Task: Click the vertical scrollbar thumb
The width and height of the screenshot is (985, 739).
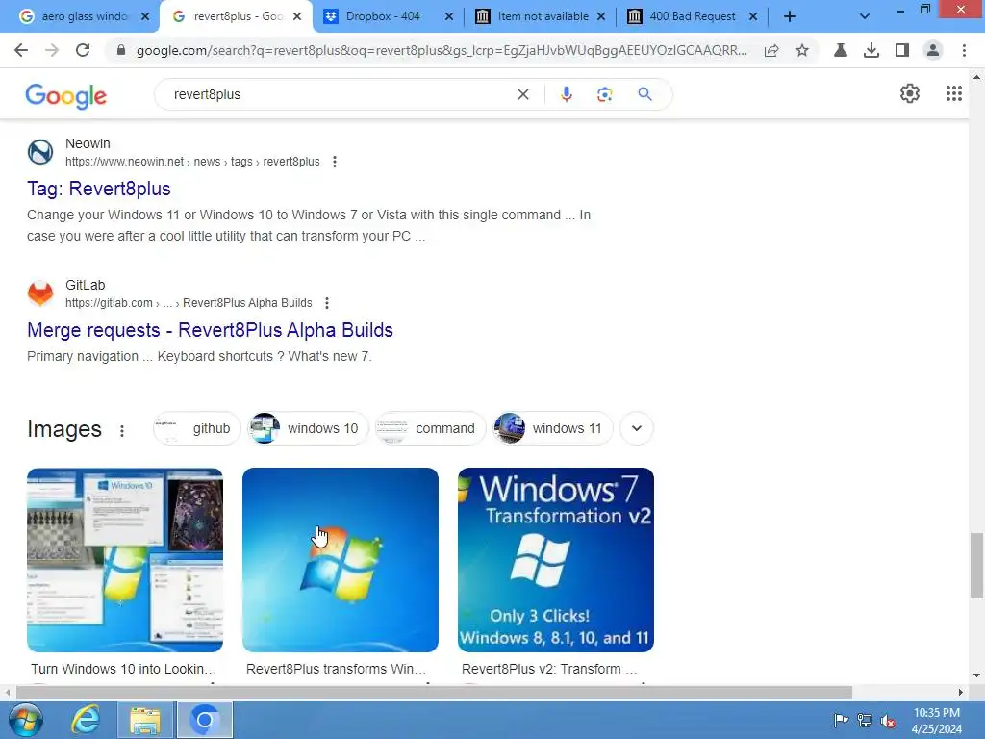Action: [976, 566]
